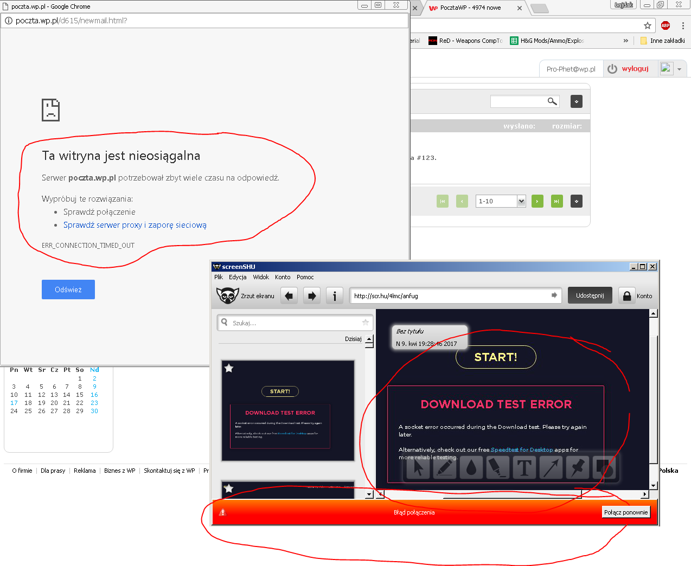Select the cursor pointer annotation tool

(x=418, y=468)
